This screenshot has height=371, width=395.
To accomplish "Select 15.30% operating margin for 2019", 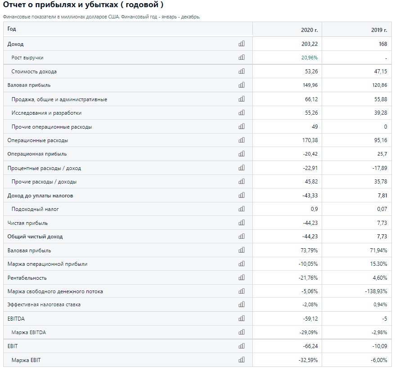I will coord(379,264).
